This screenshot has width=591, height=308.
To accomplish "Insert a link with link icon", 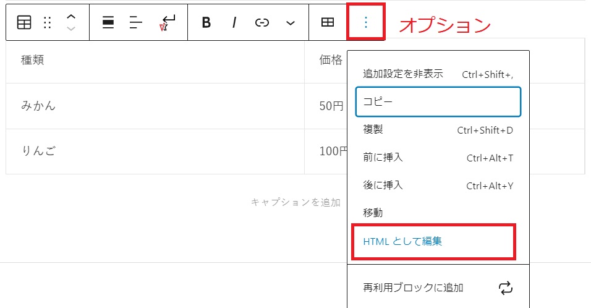I will tap(262, 23).
